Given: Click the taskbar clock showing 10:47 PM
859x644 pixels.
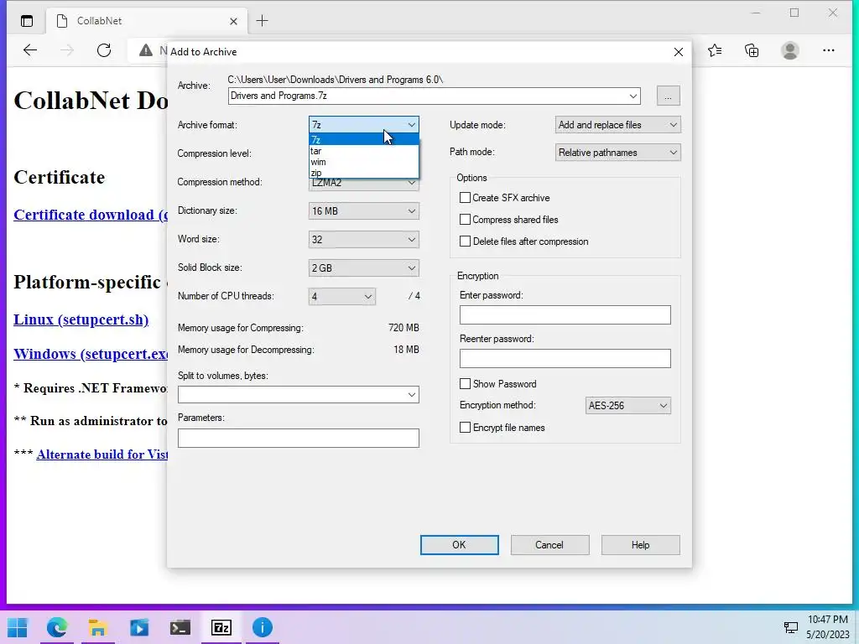Looking at the screenshot, I should pos(827,620).
